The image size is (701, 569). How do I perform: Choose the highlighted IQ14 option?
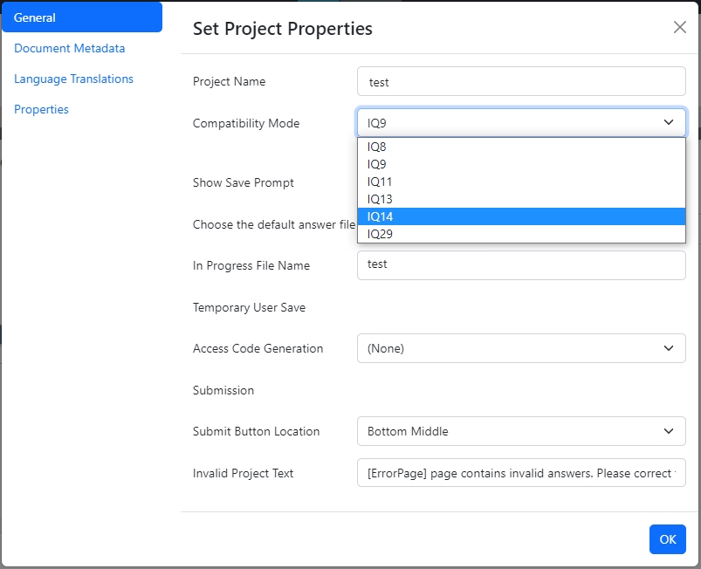pos(521,216)
